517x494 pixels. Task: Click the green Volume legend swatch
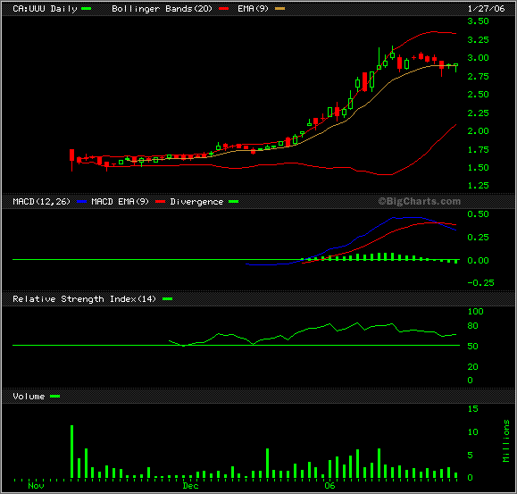(x=55, y=396)
